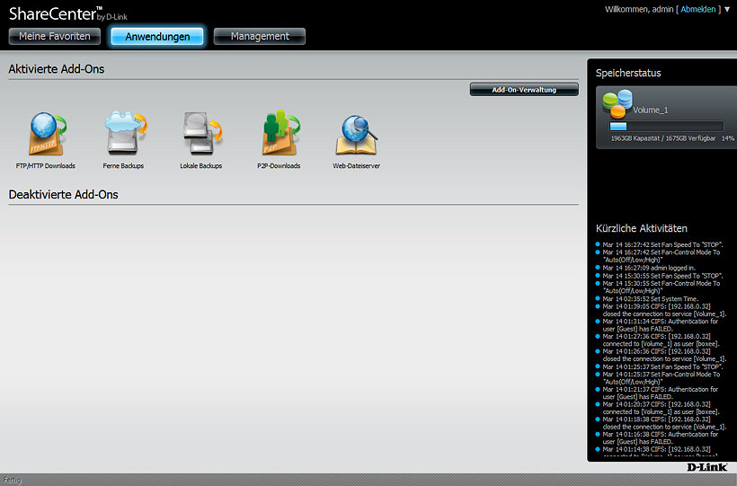Viewport: 737px width, 486px height.
Task: Click log entry 'Mar 14 02:35:52 Set System Time.'
Action: point(650,299)
